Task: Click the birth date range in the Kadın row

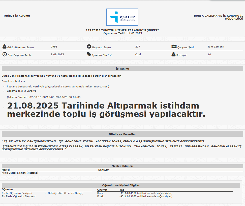Action: (146, 193)
